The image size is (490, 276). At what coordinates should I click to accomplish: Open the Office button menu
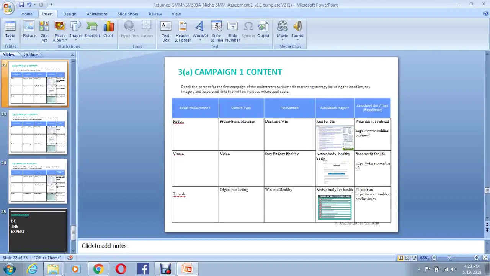7,7
